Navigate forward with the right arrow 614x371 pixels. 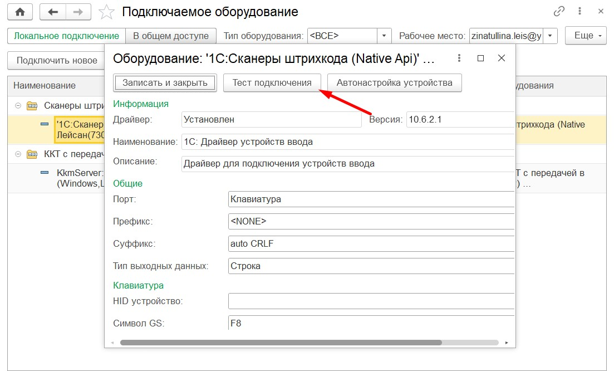click(x=78, y=12)
